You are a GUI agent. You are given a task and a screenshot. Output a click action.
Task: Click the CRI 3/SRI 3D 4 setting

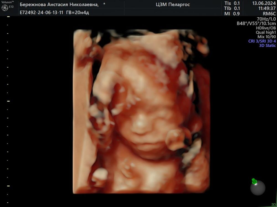[262, 41]
